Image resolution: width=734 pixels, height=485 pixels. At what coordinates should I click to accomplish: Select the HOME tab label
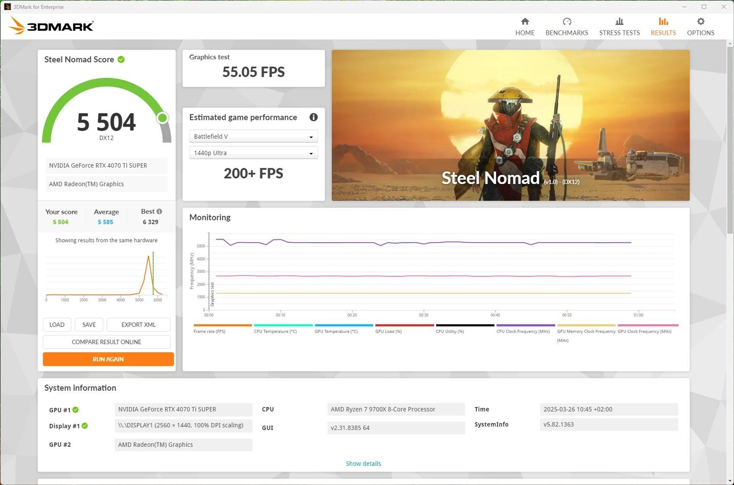coord(525,33)
